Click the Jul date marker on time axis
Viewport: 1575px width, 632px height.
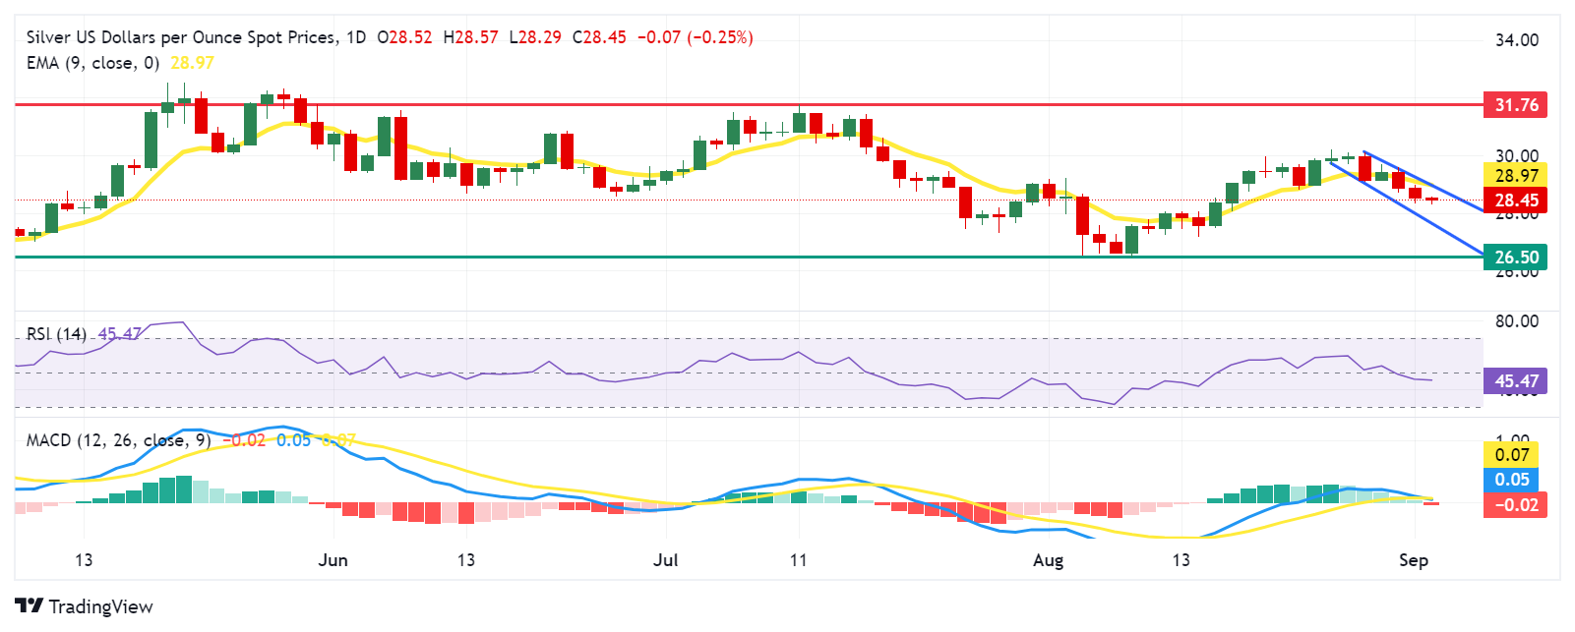(666, 560)
